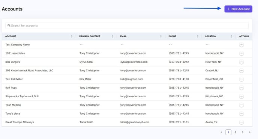Open the Ruff Pups account
This screenshot has width=258, height=139.
(11, 88)
